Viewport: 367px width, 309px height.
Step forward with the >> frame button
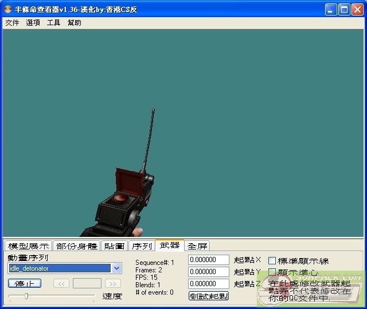click(113, 284)
